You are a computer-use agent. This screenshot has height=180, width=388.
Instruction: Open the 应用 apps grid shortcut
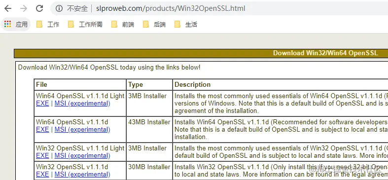coord(16,24)
